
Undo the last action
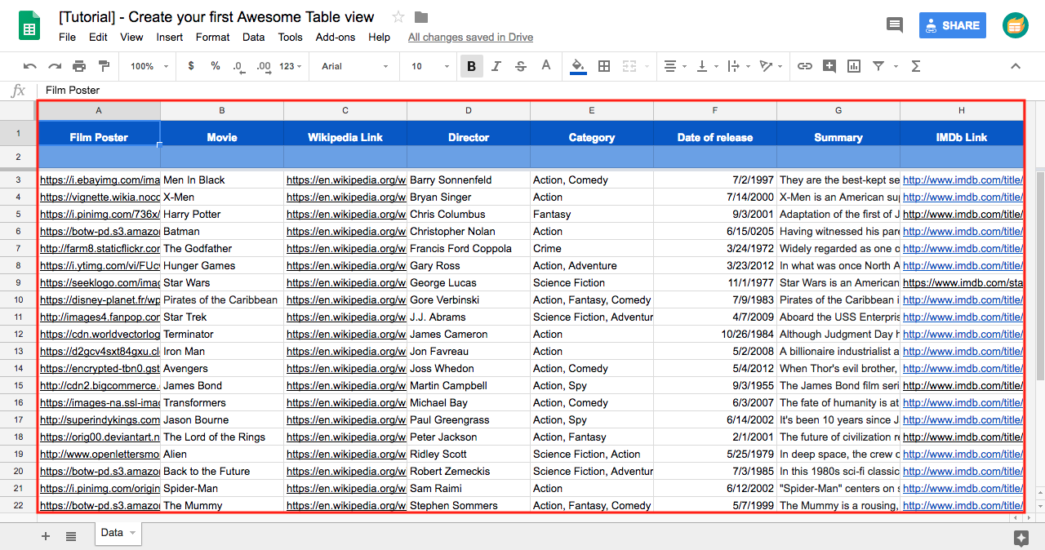pyautogui.click(x=30, y=66)
